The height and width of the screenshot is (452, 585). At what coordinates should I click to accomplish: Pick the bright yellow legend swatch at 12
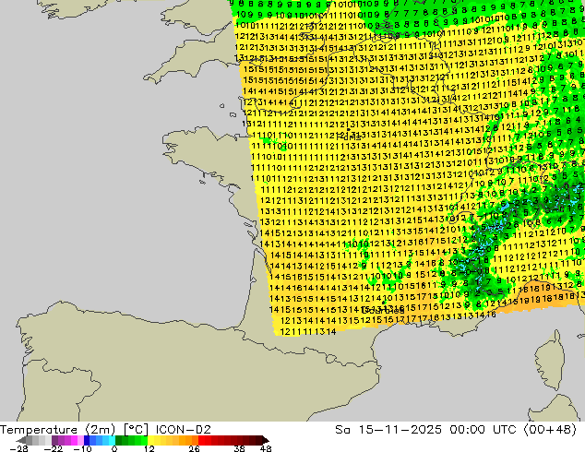[x=150, y=440]
